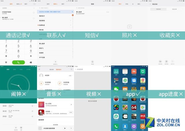Open 我的群组 row chevron in contacts
The image size is (185, 131).
71,20
